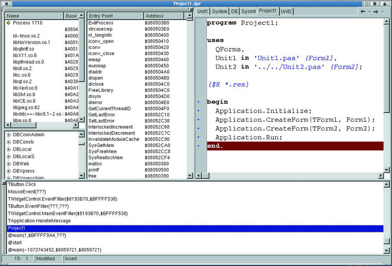Click gutter dot next to Application.Run line

click(199, 137)
